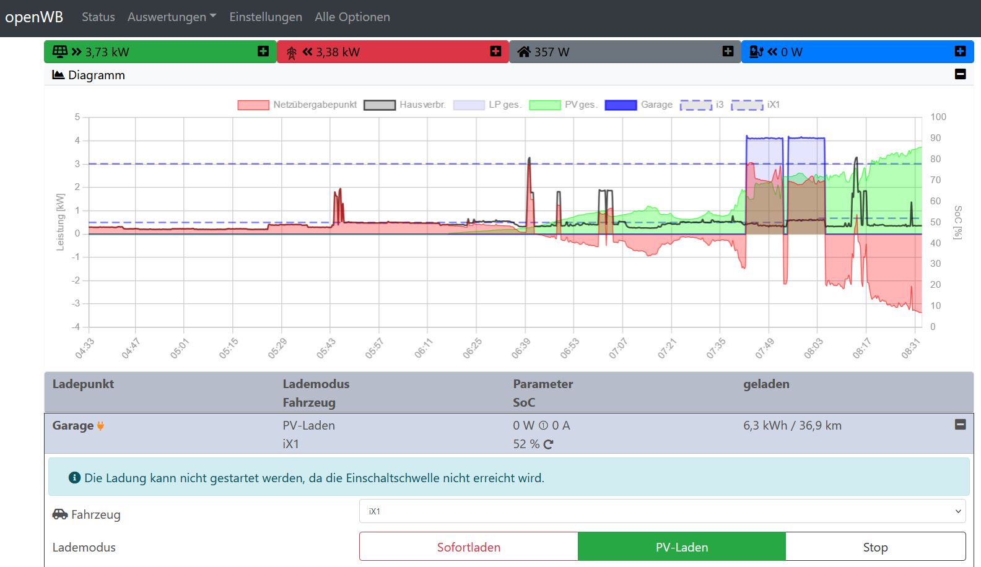Click the solar panel icon
This screenshot has height=567, width=981.
tap(59, 52)
